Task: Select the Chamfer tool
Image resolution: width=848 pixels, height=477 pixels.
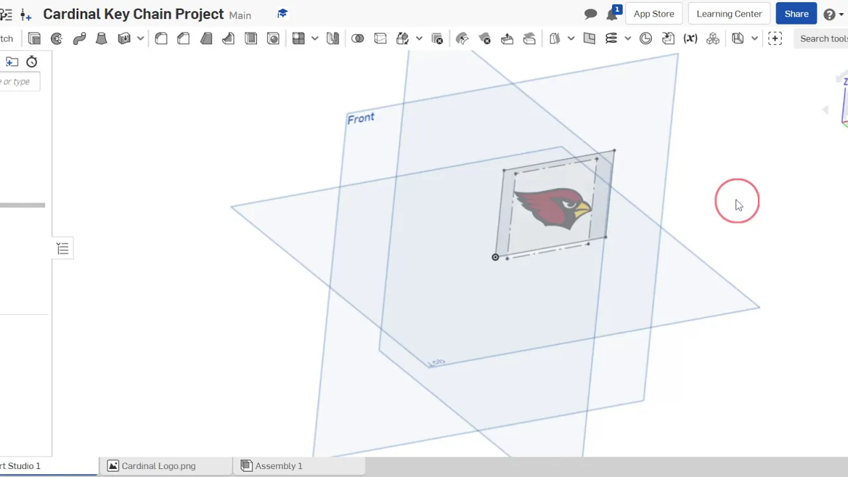Action: point(184,38)
